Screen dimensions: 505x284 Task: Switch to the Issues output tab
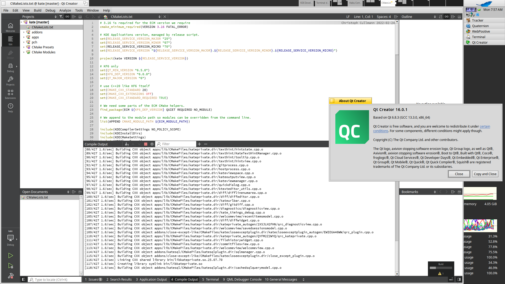(93, 280)
